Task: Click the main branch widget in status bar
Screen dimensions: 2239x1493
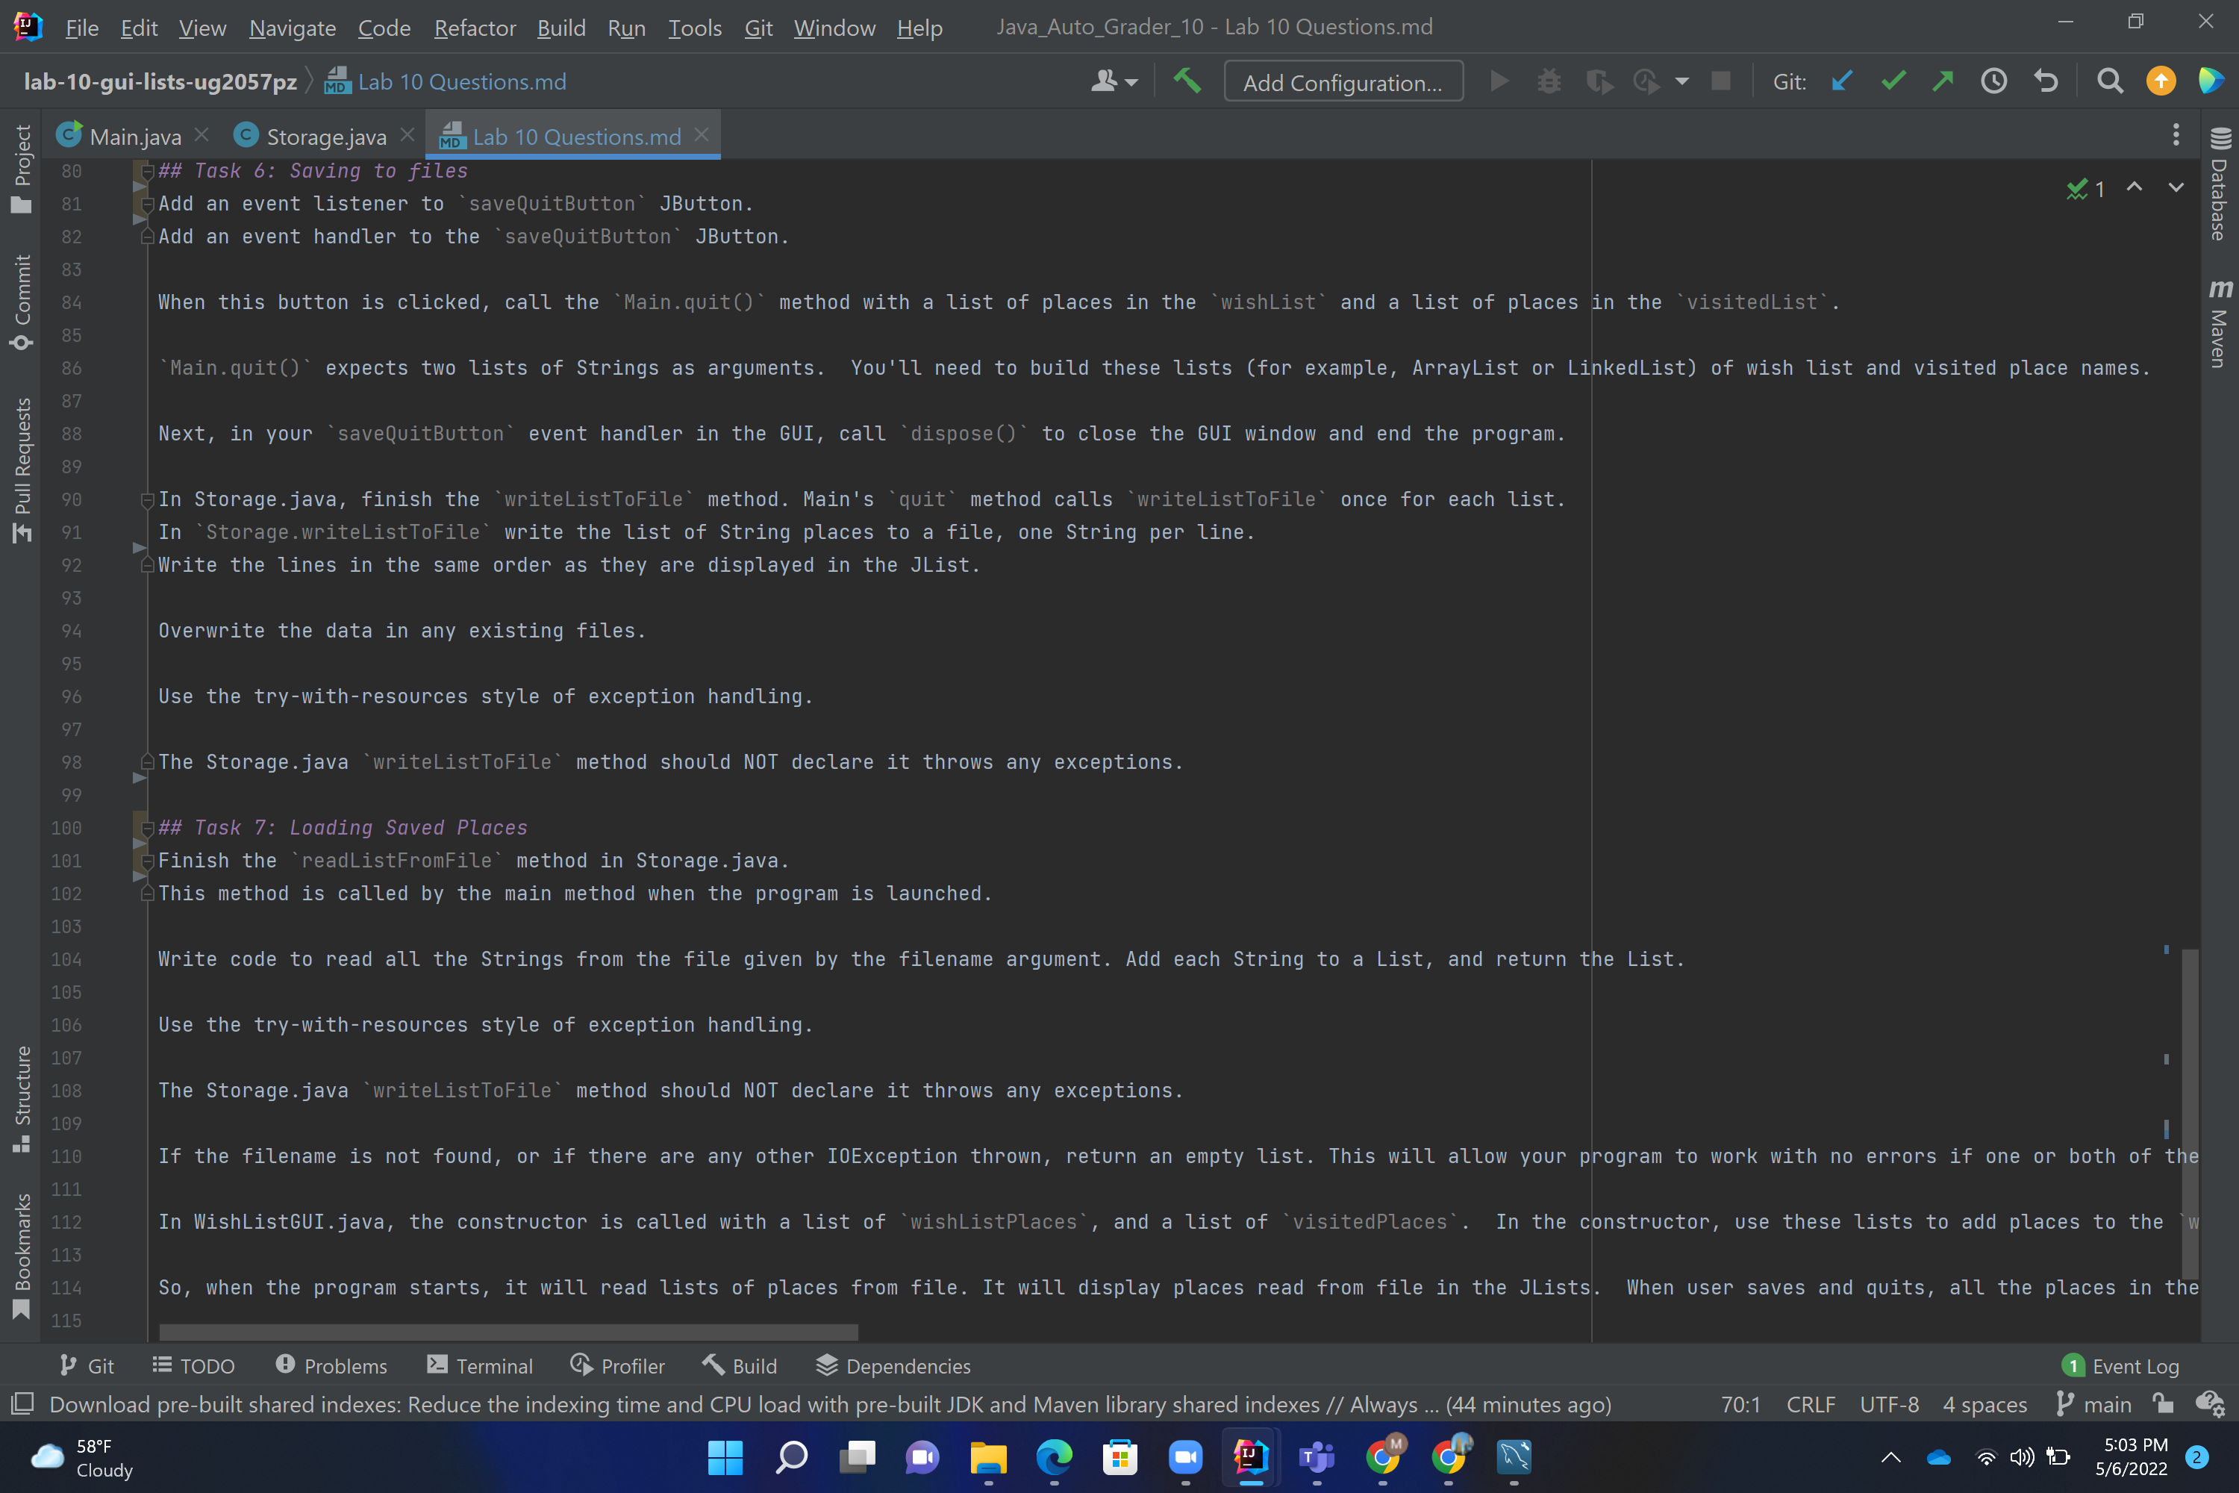Action: [x=2093, y=1404]
